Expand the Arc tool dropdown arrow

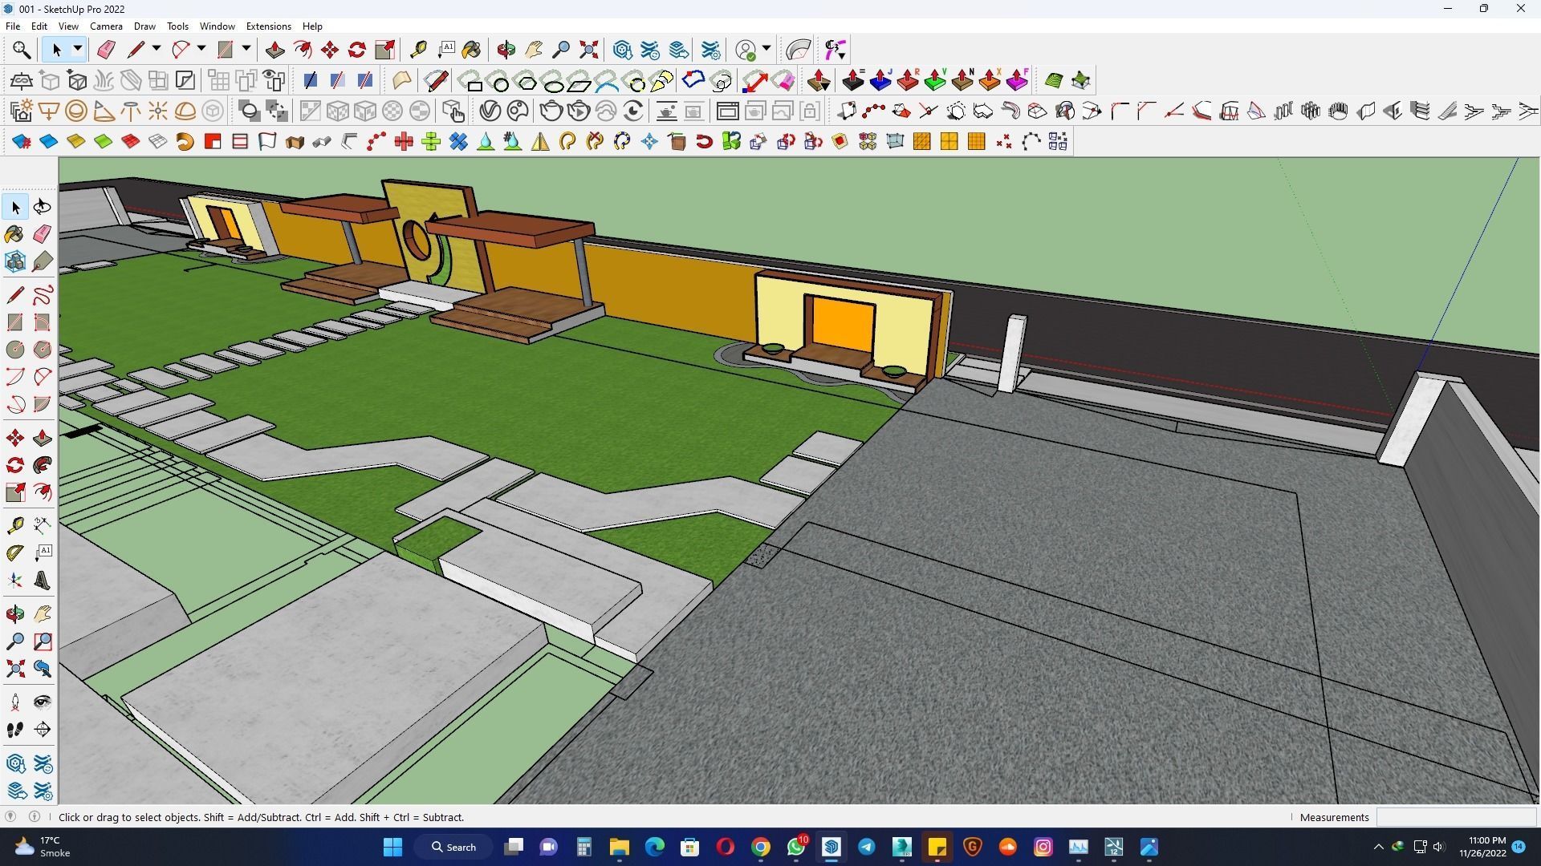click(x=201, y=50)
